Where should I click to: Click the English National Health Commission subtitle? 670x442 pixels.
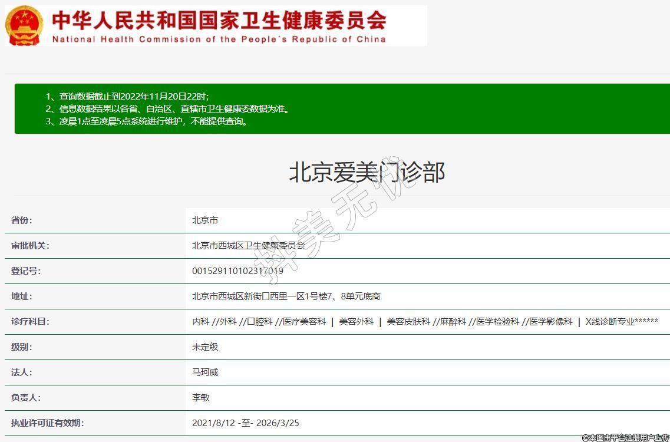[x=219, y=39]
